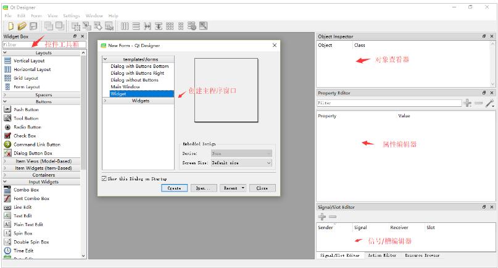Expand the Containers category

pos(5,175)
